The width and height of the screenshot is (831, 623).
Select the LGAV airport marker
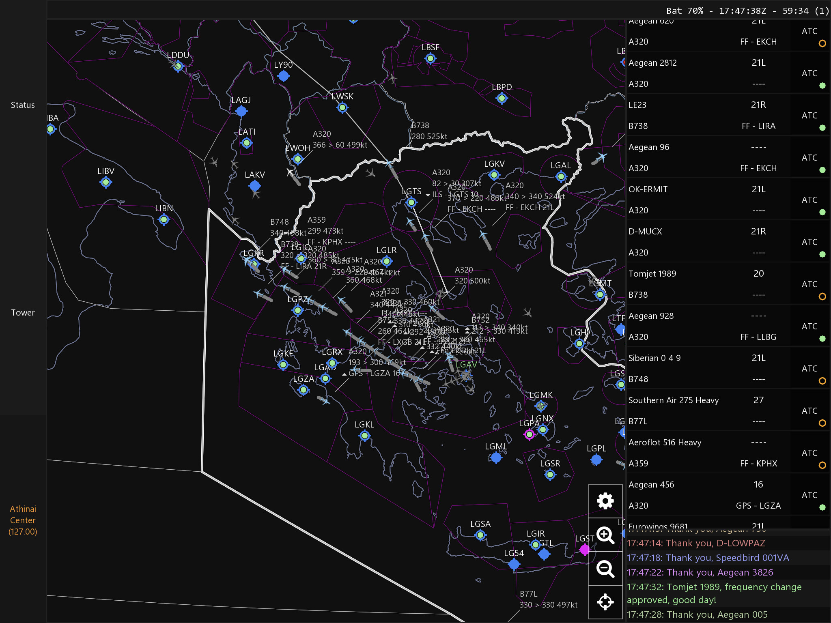tap(466, 375)
